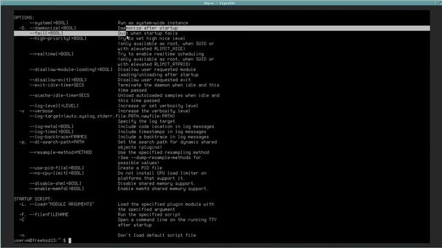The width and height of the screenshot is (442, 248).
Task: Click "loading/unloading after startup" line
Action: pos(158,75)
